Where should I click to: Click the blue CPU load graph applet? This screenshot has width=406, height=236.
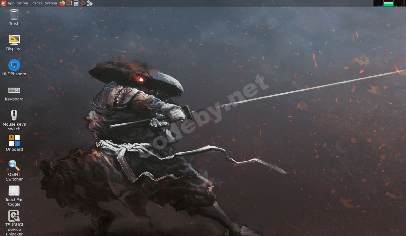(x=378, y=3)
